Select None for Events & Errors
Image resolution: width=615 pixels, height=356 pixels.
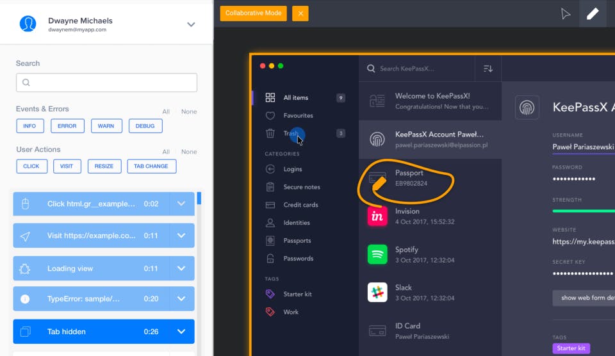tap(189, 112)
